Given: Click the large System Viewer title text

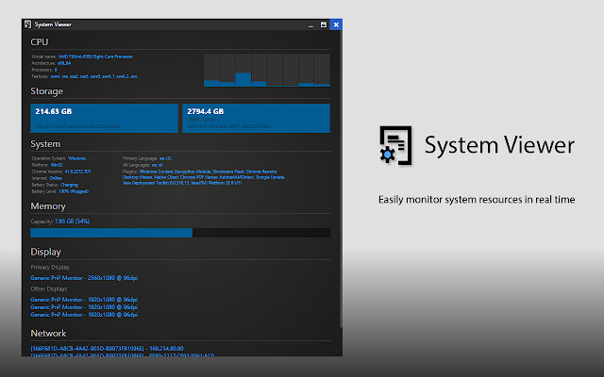Looking at the screenshot, I should coord(499,145).
